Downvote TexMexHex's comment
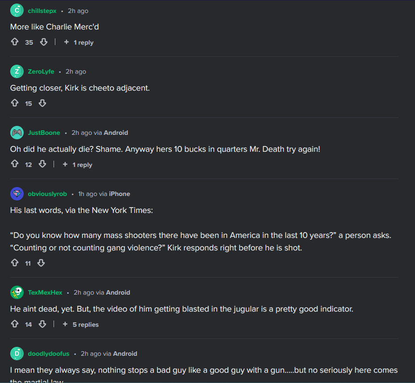This screenshot has width=415, height=383. pos(42,324)
